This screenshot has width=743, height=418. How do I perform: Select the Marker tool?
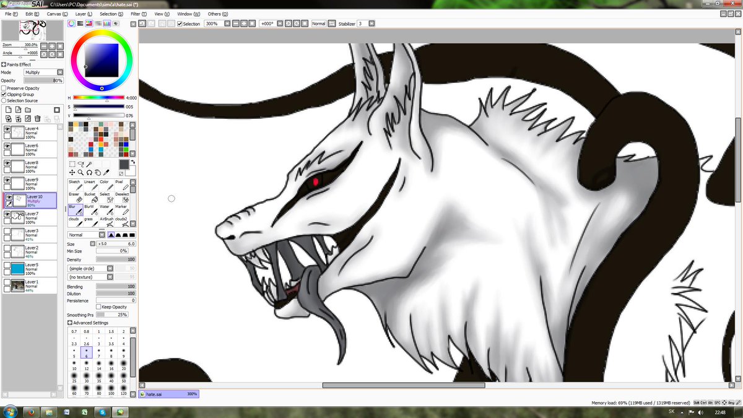[122, 211]
